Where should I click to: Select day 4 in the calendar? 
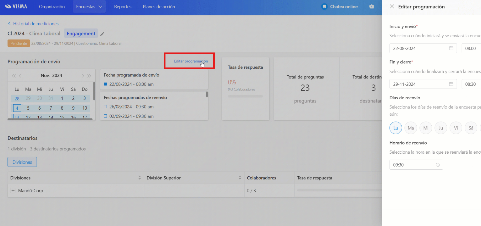click(17, 108)
